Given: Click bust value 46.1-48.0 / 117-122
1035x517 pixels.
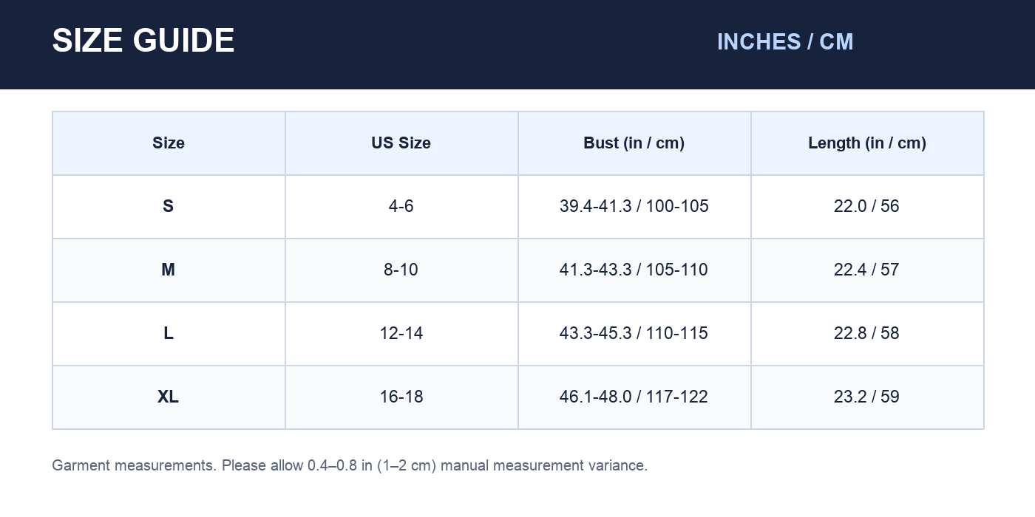Looking at the screenshot, I should (634, 397).
